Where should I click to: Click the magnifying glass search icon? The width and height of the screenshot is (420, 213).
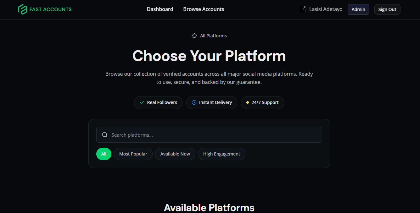[105, 135]
